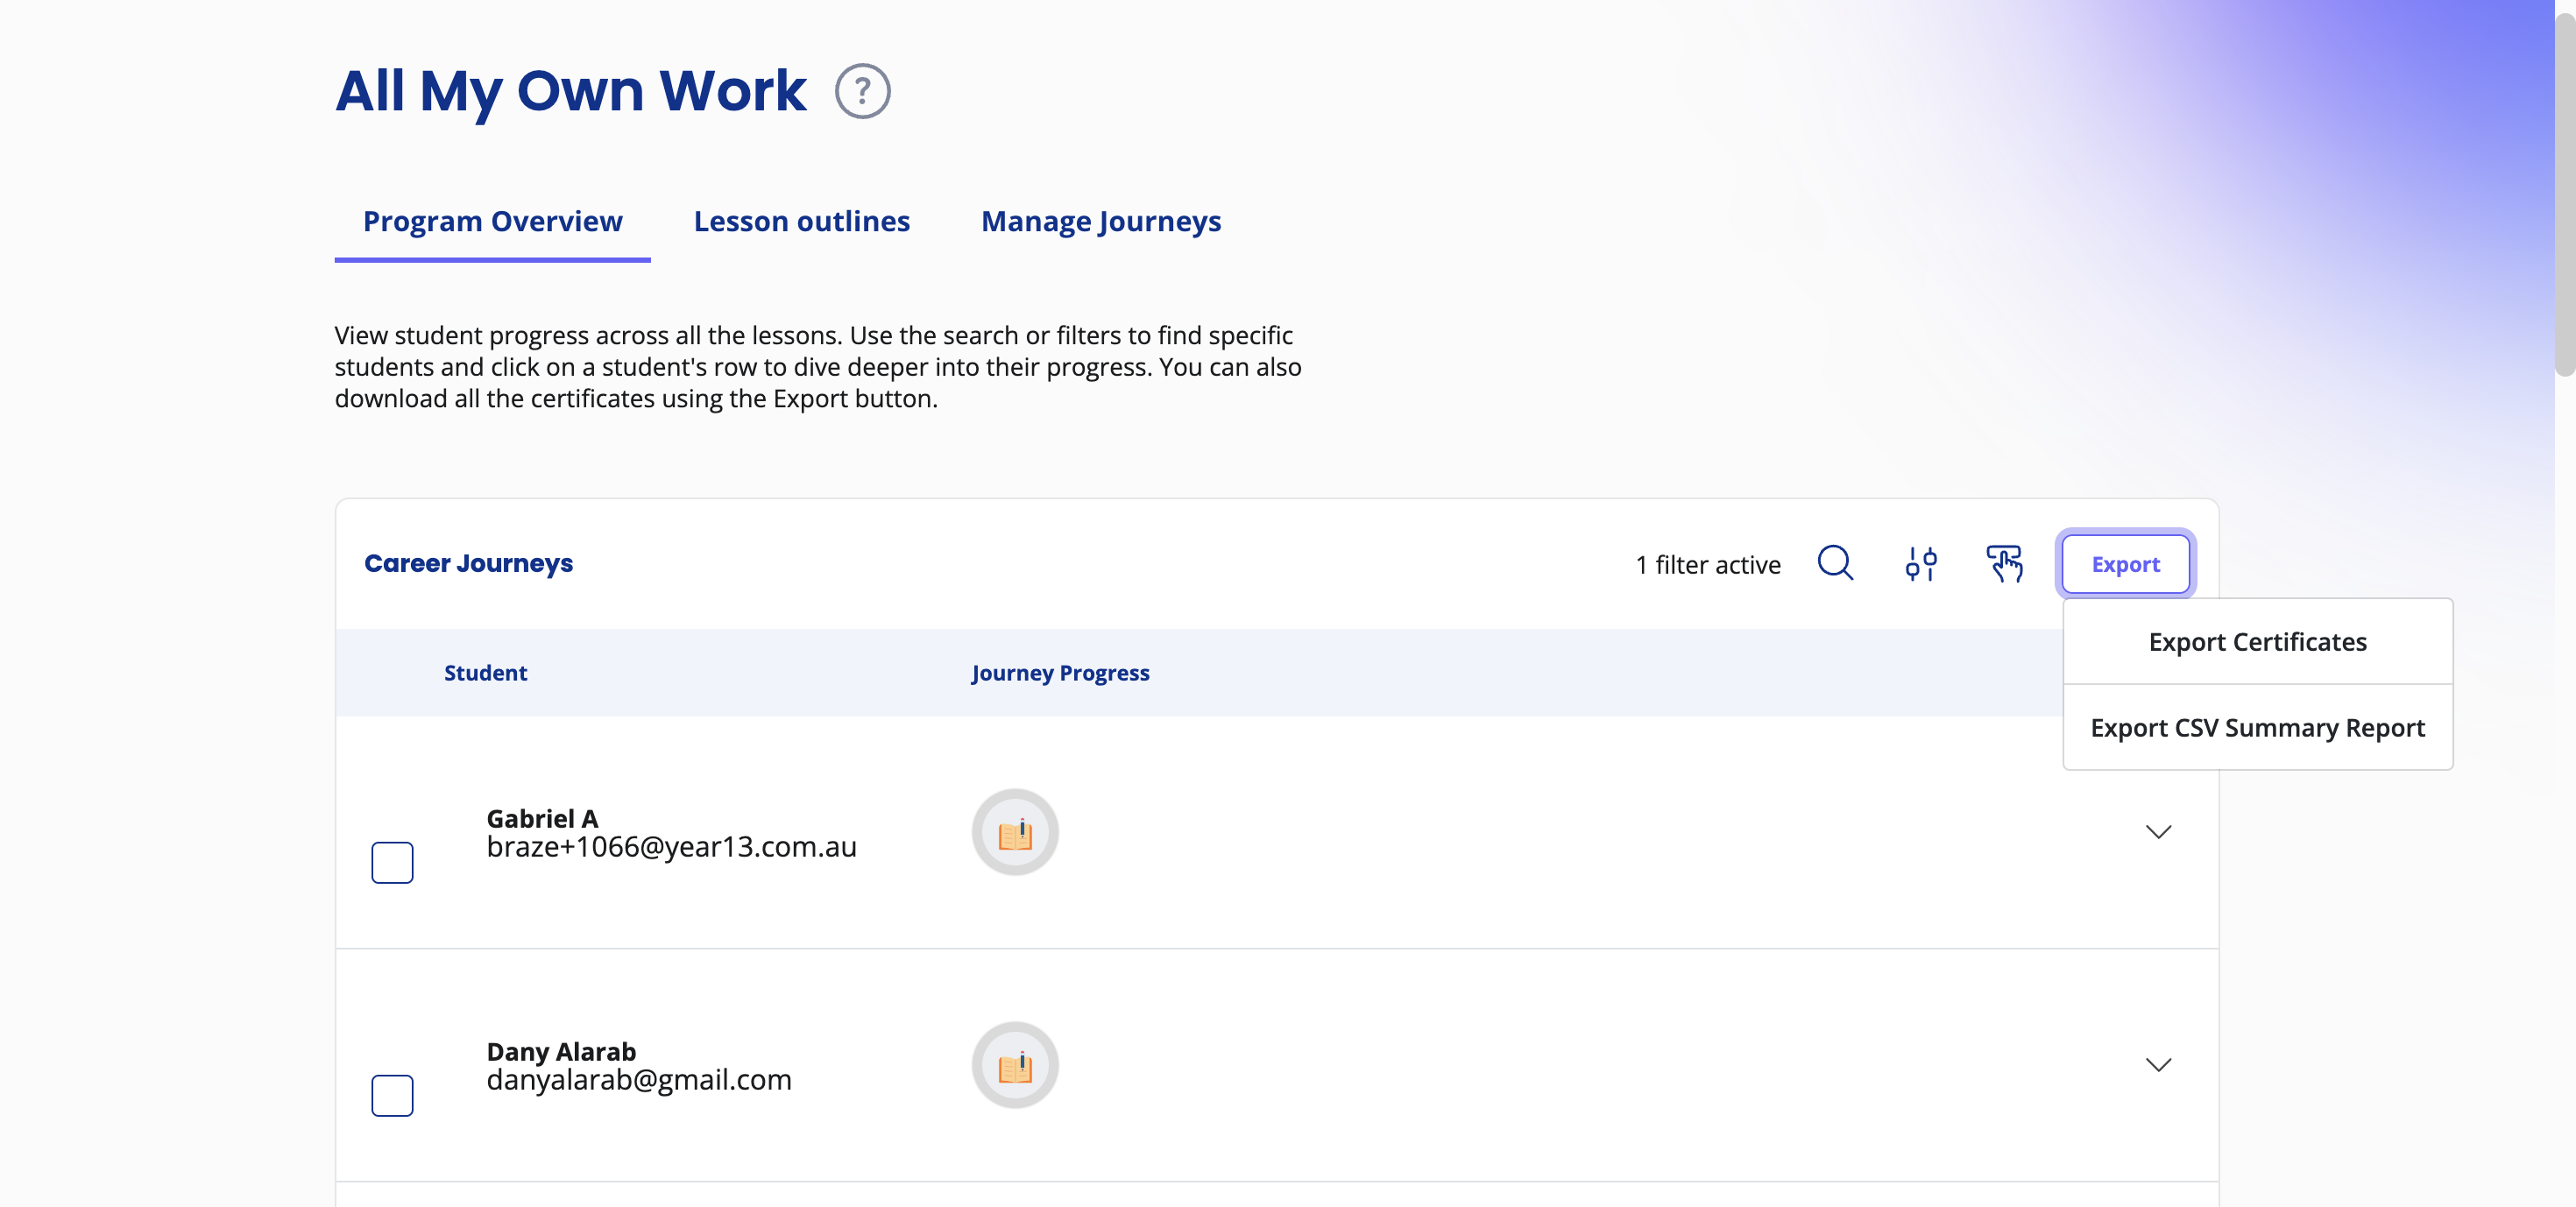This screenshot has height=1207, width=2576.
Task: Open the help question mark icon
Action: (862, 91)
